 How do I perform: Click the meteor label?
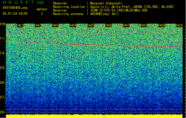coord(42,9)
